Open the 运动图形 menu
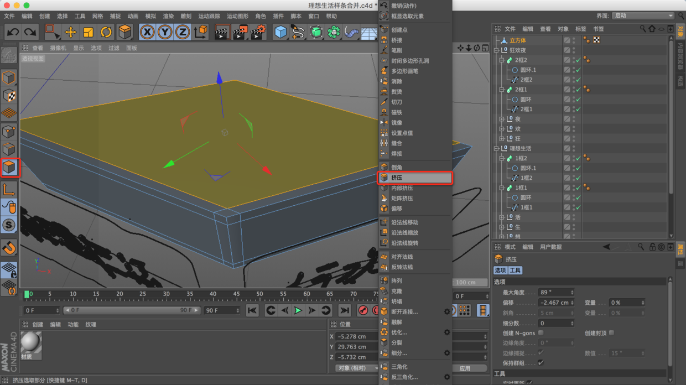This screenshot has width=686, height=385. (x=237, y=16)
